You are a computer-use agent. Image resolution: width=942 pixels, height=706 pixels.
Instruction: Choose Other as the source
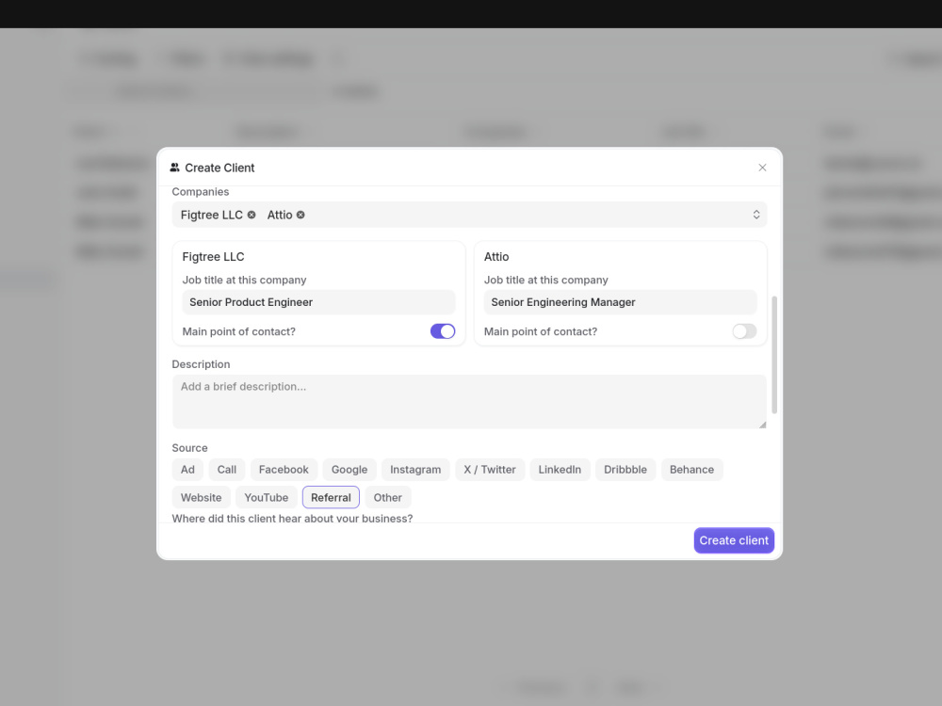[387, 497]
